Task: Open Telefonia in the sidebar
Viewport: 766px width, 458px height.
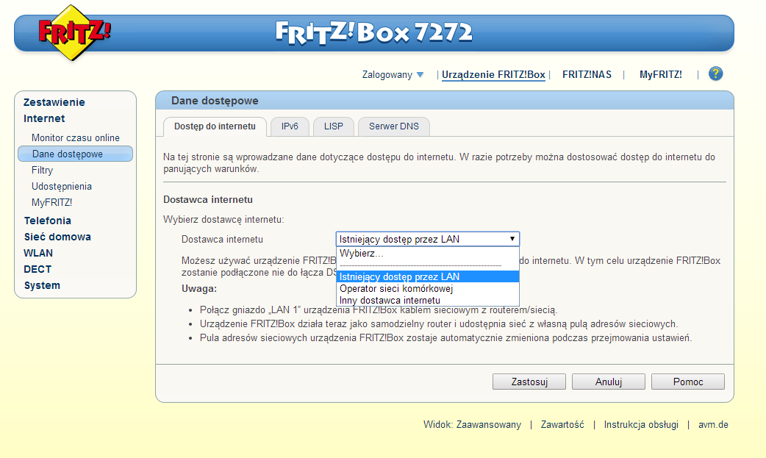Action: [47, 221]
